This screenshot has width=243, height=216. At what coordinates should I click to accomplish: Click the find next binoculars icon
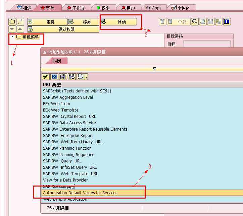click(x=72, y=77)
